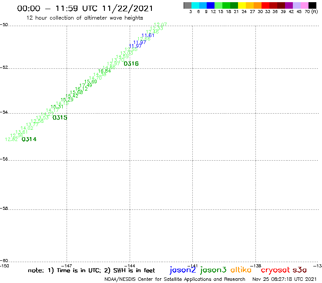Click the longitude axis label -138
The width and height of the screenshot is (322, 283).
[x=256, y=266]
